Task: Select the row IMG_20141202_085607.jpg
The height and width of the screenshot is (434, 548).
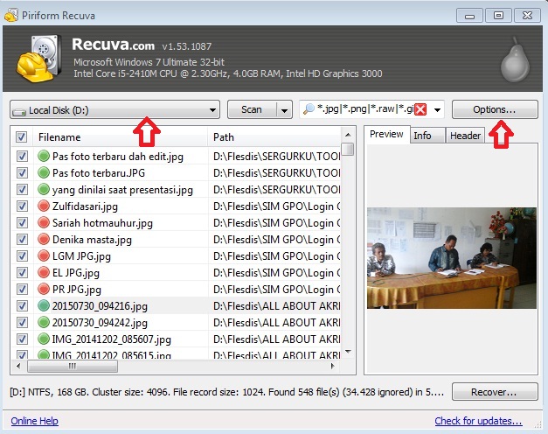Action: point(176,339)
